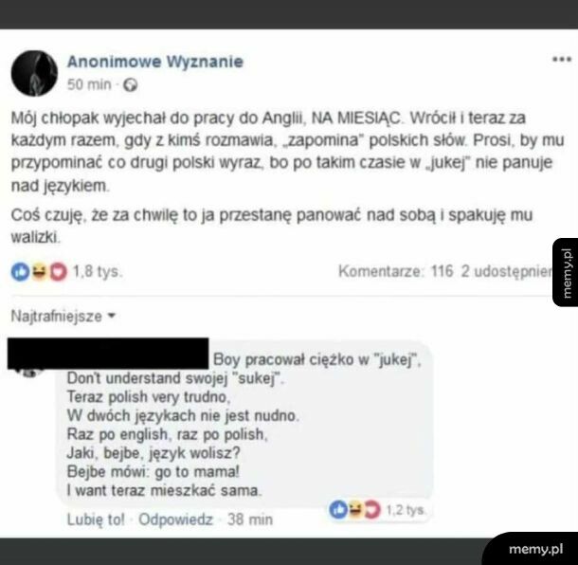Viewport: 578px width, 565px height.
Task: View the 2 udostępnienia shares list
Action: coord(507,271)
